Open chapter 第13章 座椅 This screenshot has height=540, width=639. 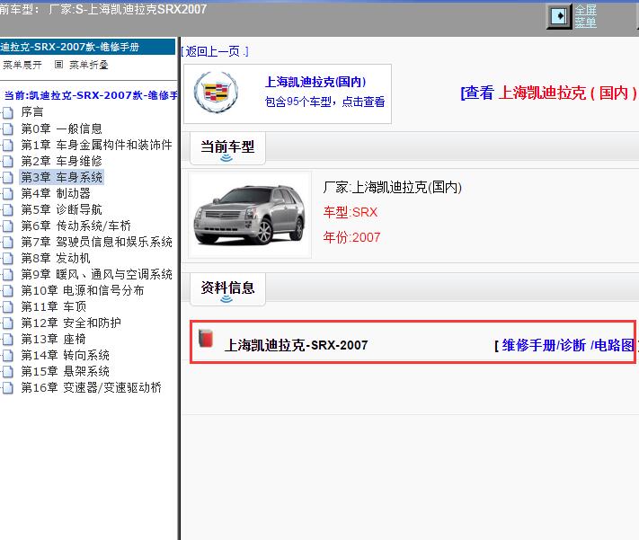tap(53, 339)
